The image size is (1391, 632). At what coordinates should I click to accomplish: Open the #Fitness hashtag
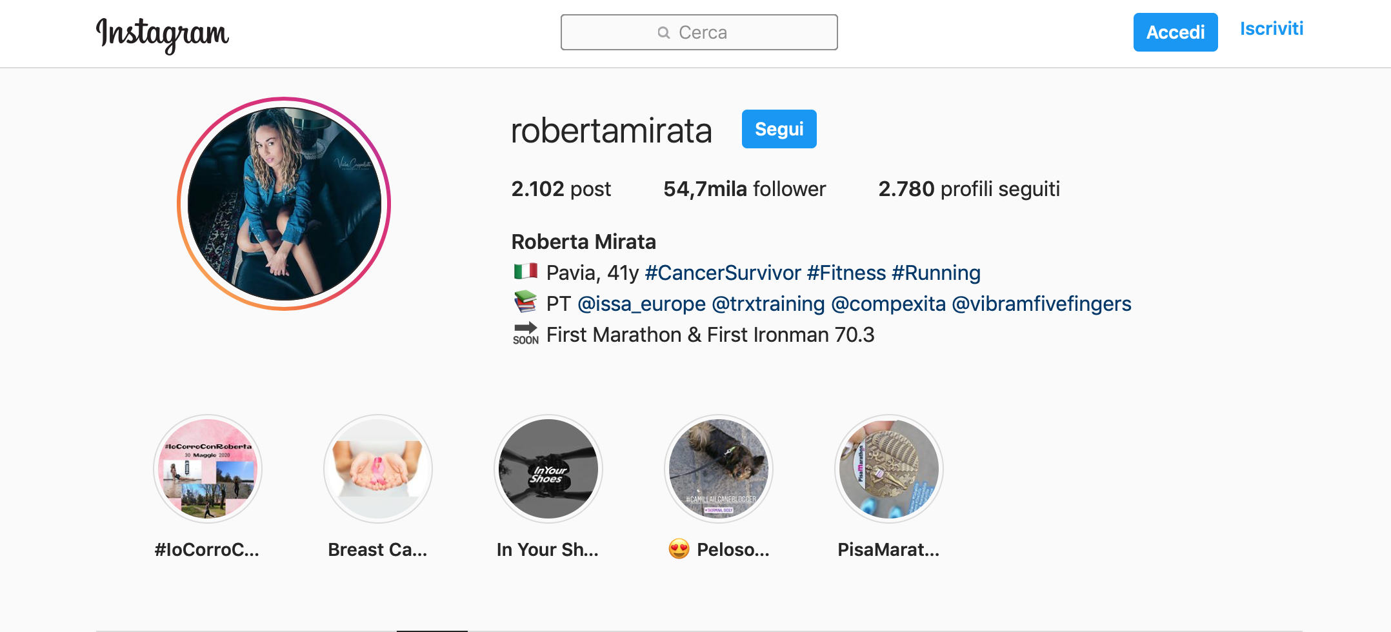point(846,273)
